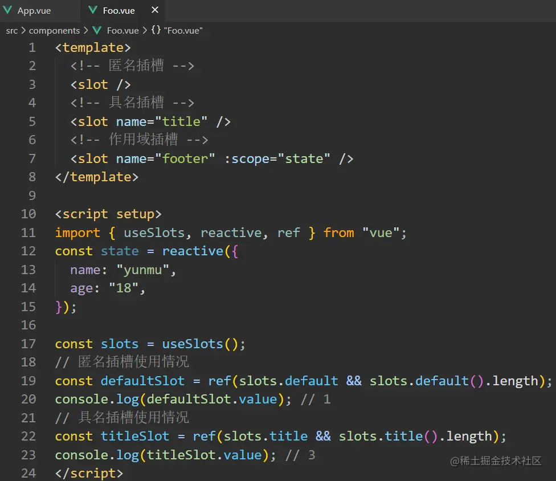Click the state variable on line 12

(x=120, y=251)
